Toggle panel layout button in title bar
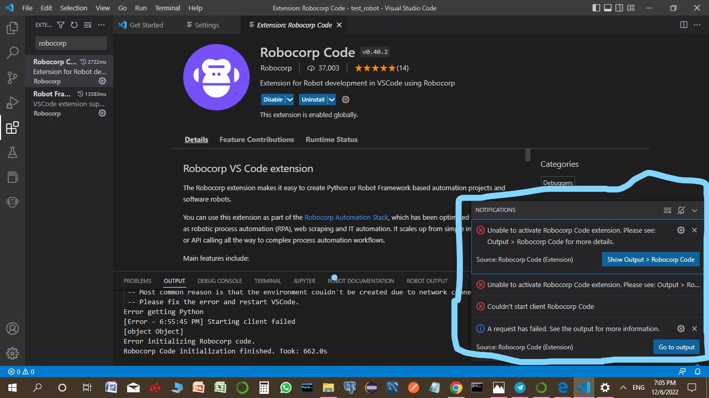 609,8
